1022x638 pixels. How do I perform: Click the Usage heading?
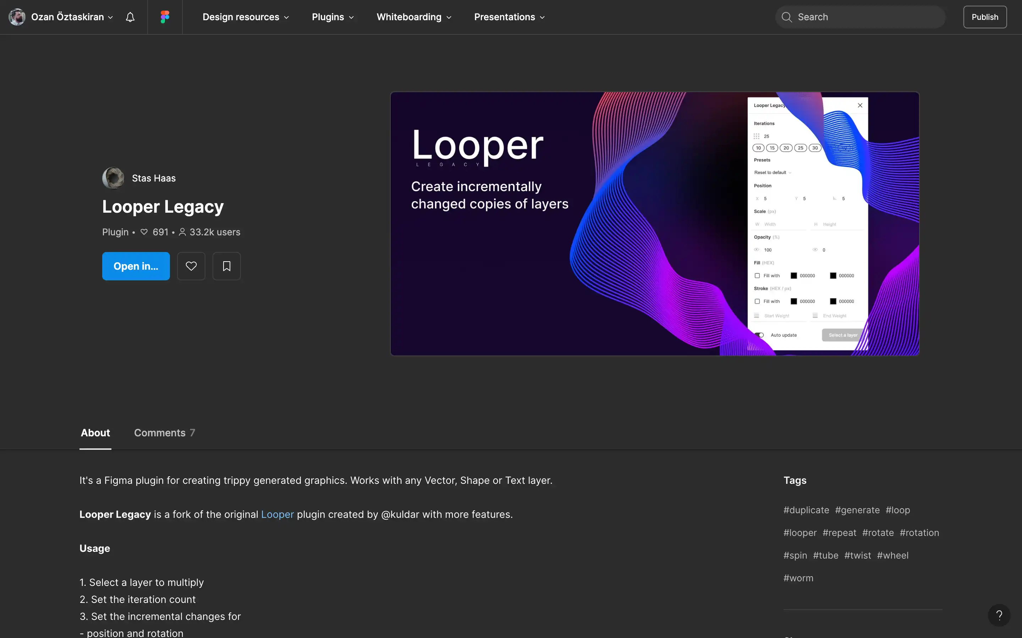tap(95, 549)
